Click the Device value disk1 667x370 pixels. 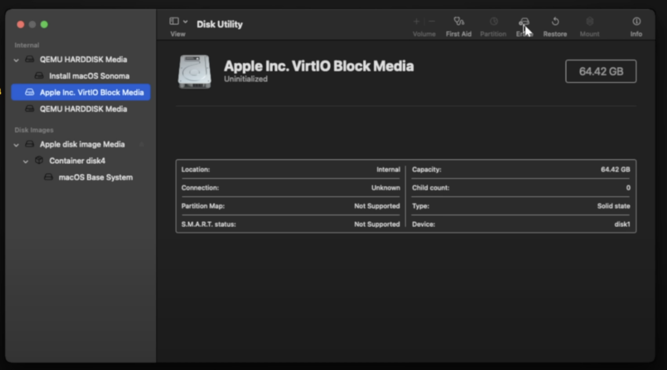point(622,224)
